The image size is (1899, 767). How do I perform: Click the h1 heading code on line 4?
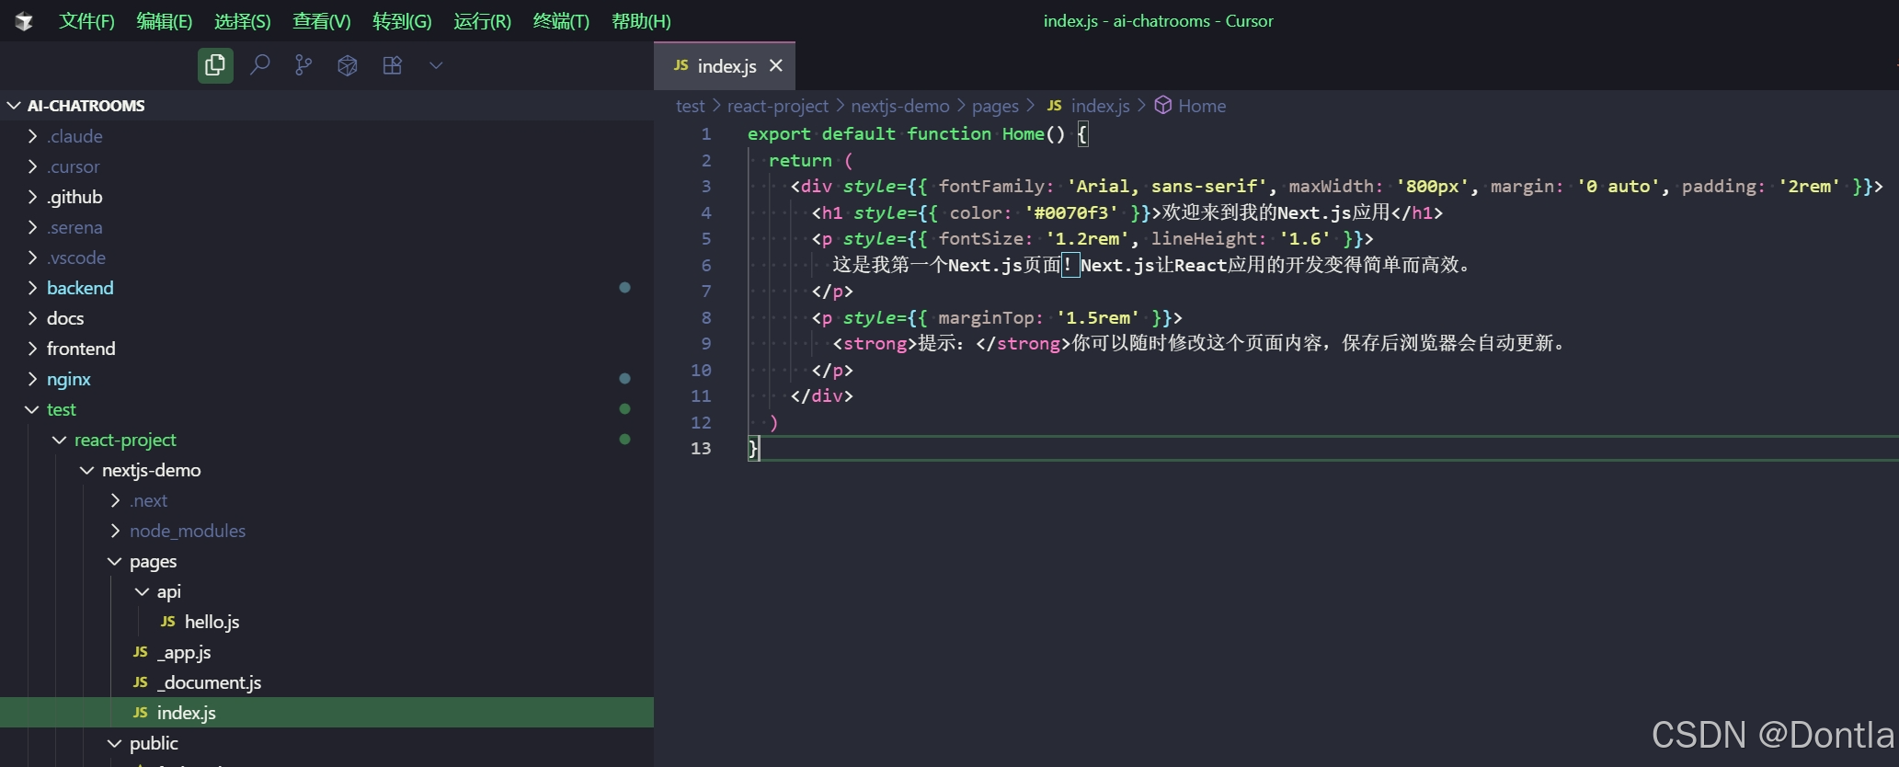(x=1127, y=212)
